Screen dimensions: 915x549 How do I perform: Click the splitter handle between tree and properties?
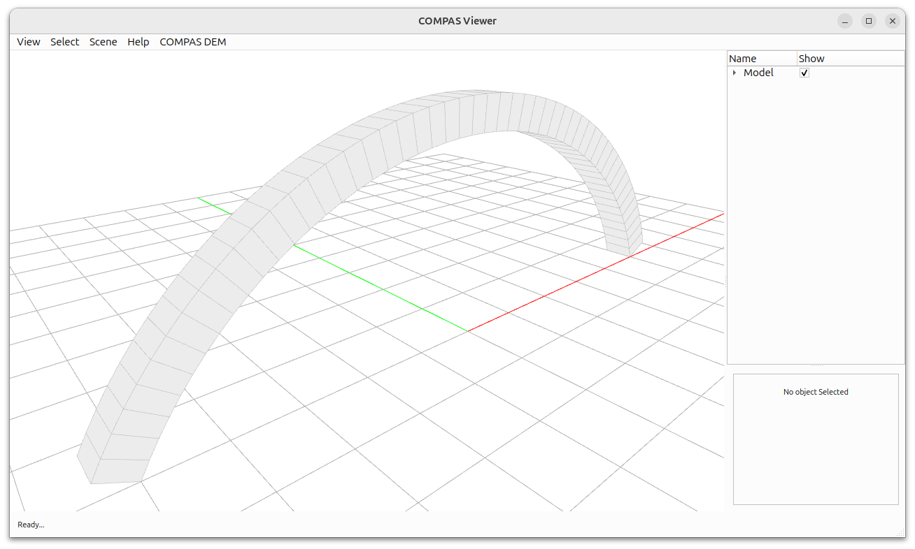pyautogui.click(x=816, y=366)
